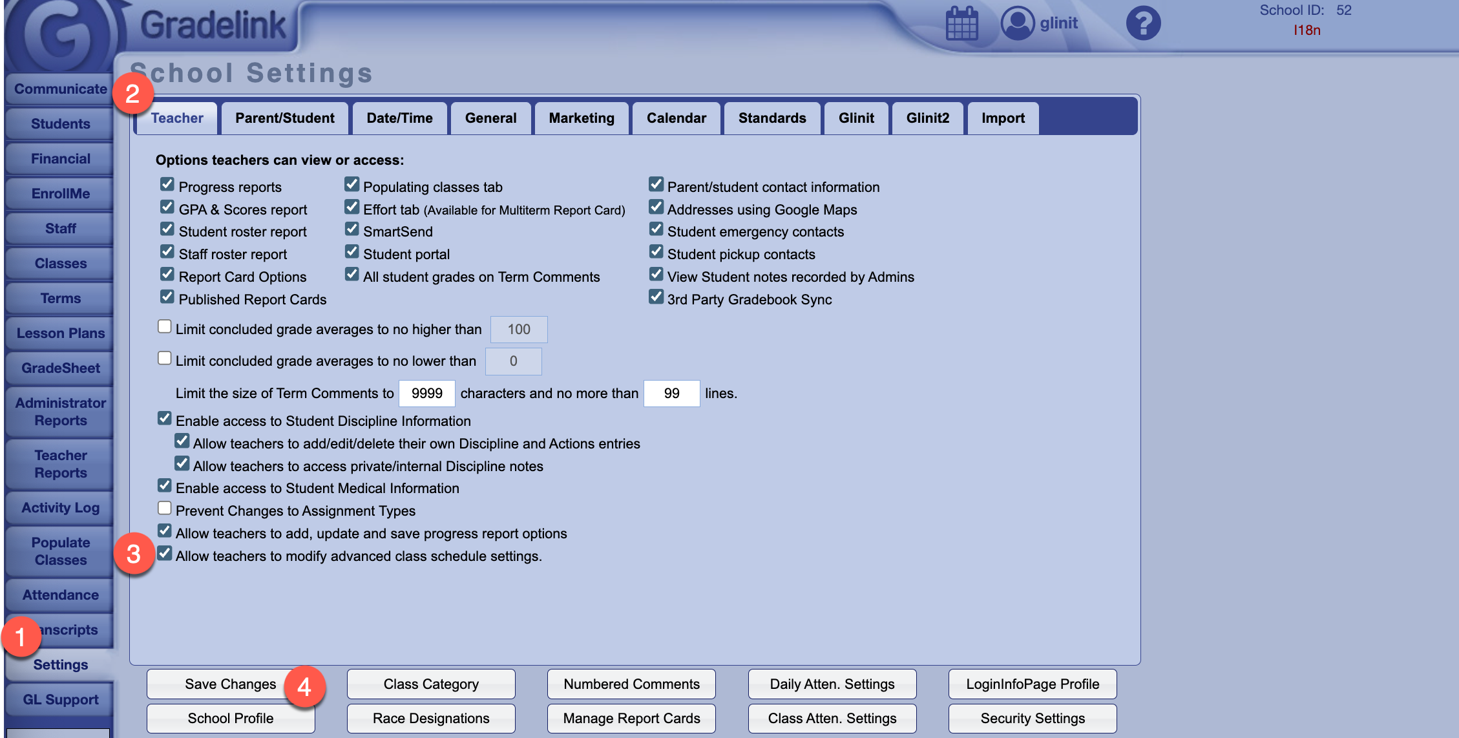
Task: Select the Standards tab
Action: click(x=771, y=118)
